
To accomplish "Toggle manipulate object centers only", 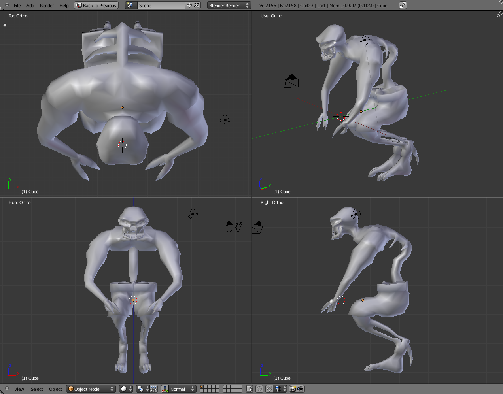I will pyautogui.click(x=154, y=389).
